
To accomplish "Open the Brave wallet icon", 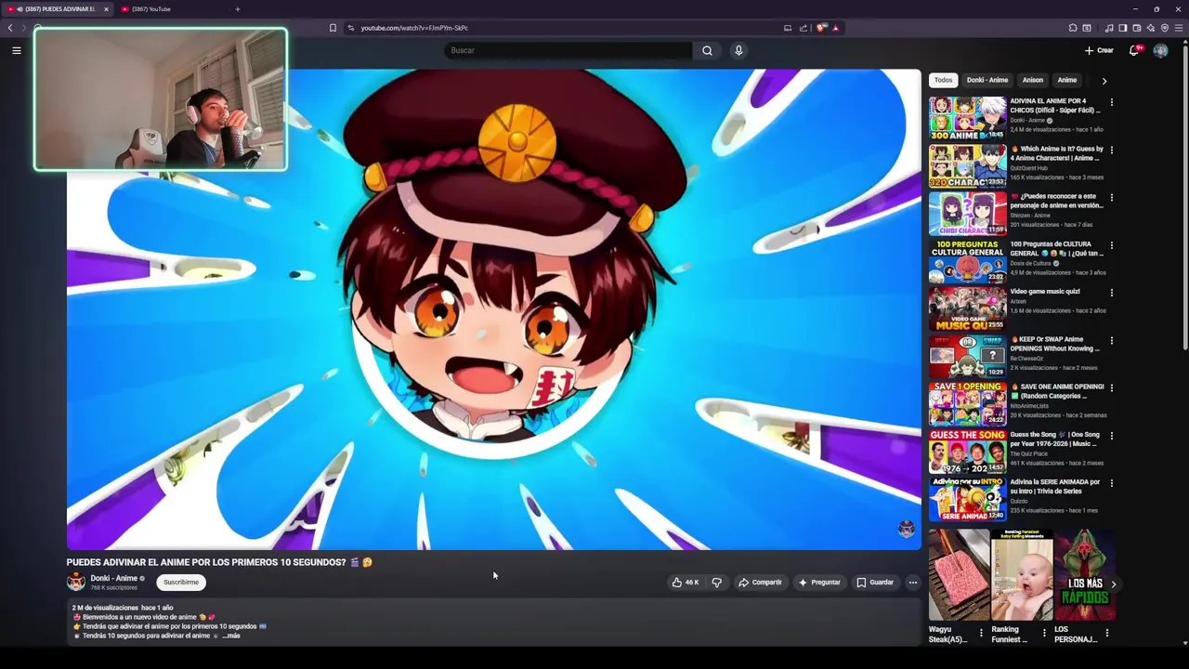I will 1137,28.
